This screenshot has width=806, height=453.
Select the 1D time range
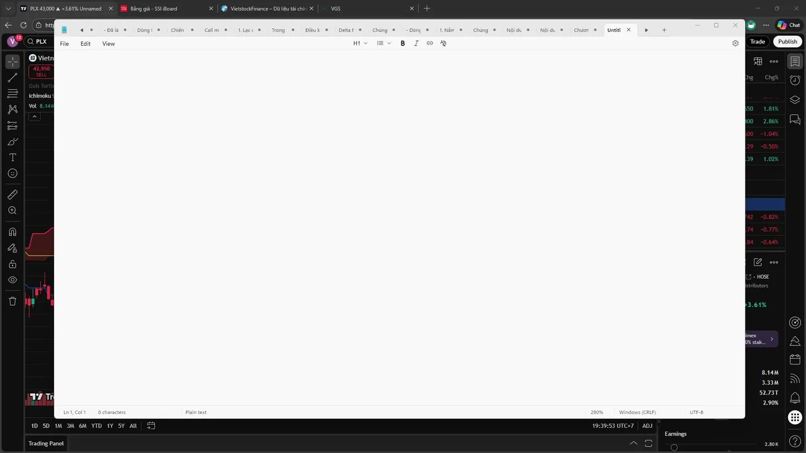(x=35, y=426)
